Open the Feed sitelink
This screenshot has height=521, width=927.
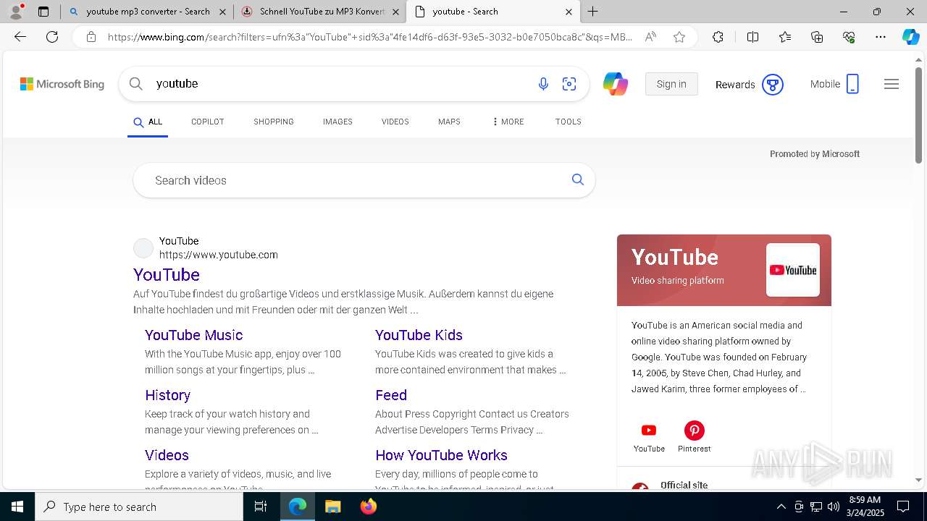391,395
